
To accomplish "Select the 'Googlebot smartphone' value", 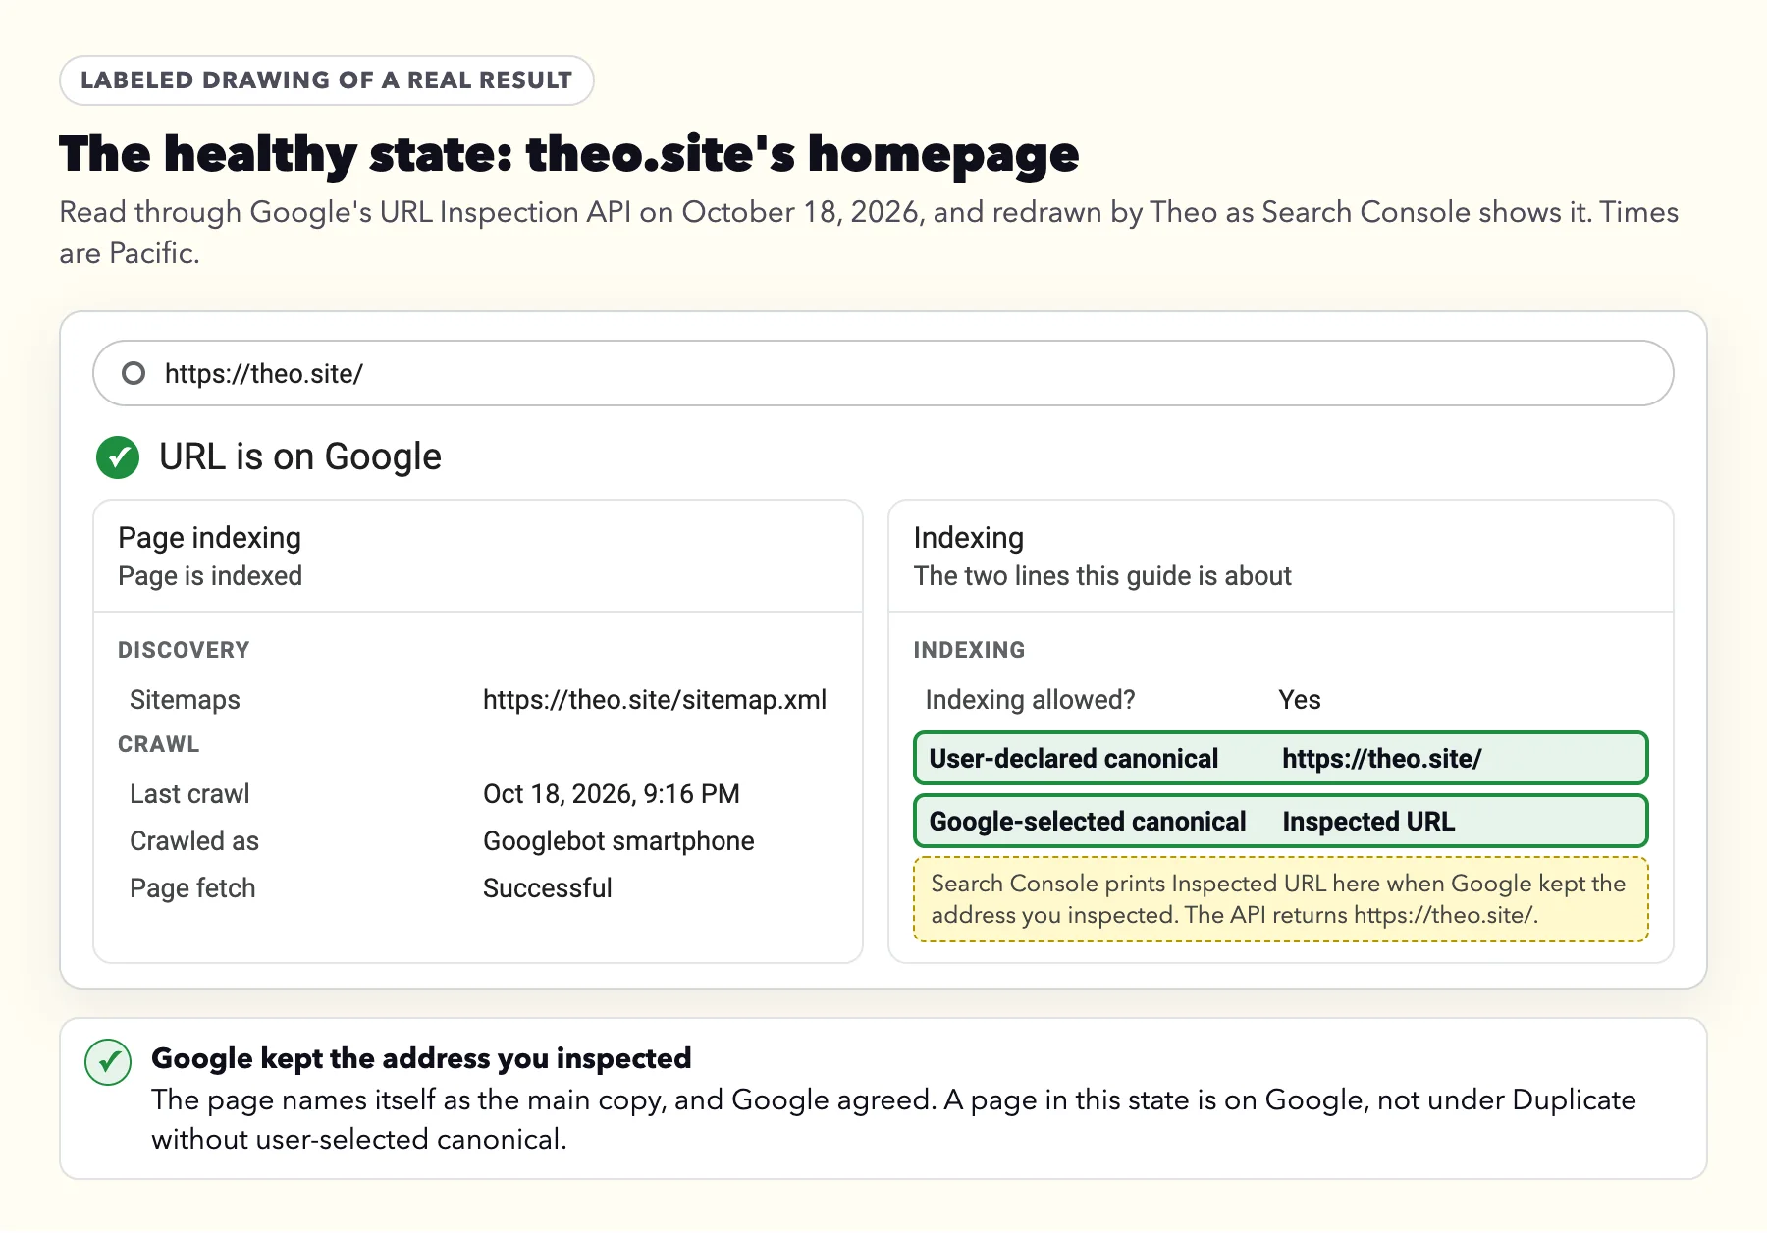I will tap(618, 841).
